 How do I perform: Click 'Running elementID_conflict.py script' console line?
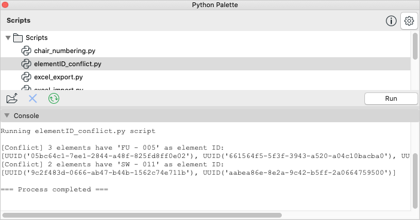pyautogui.click(x=78, y=131)
